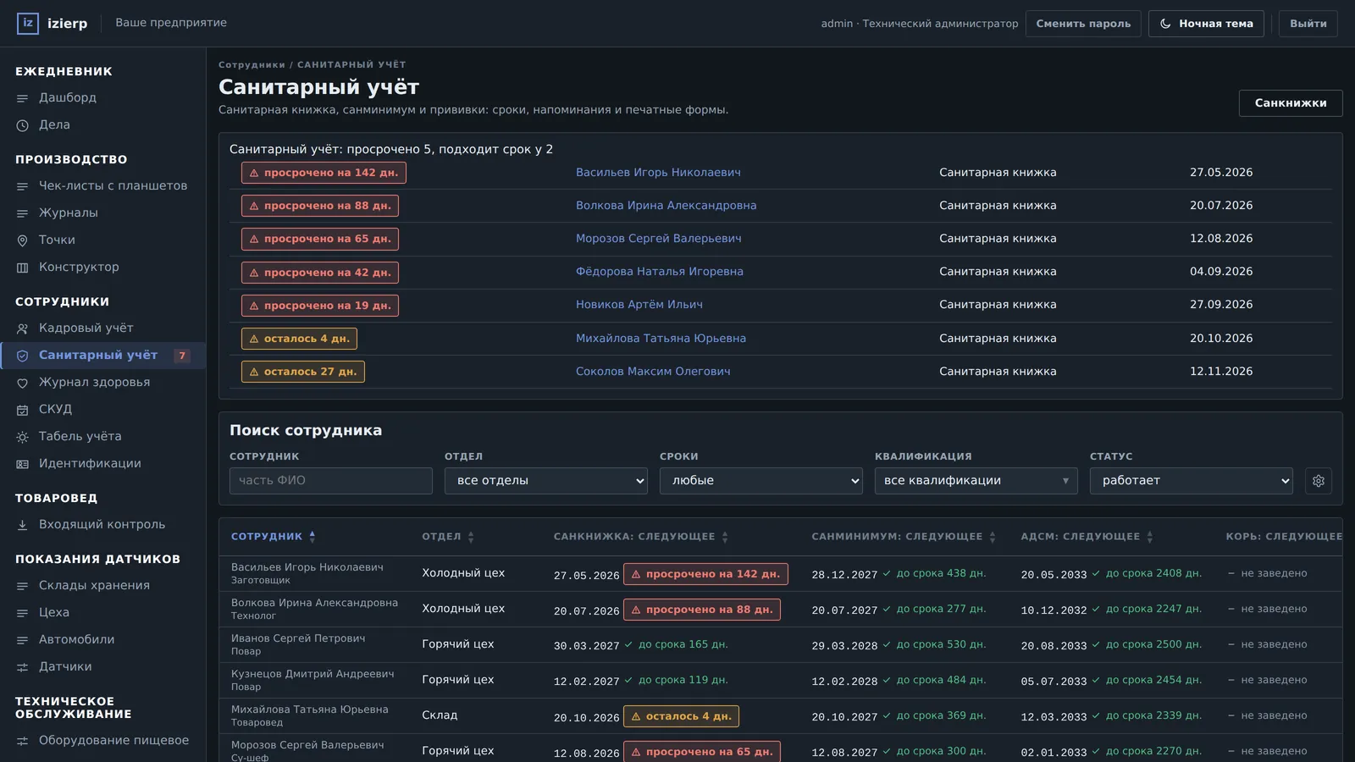Expand the Сроки dropdown showing любые
This screenshot has width=1355, height=762.
pos(761,481)
